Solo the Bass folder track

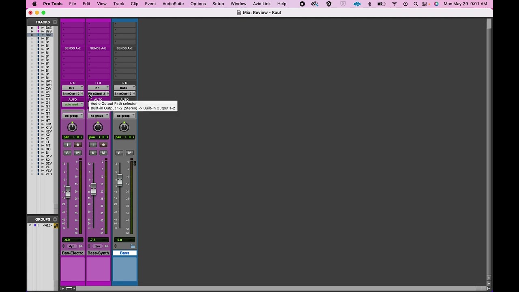[119, 153]
